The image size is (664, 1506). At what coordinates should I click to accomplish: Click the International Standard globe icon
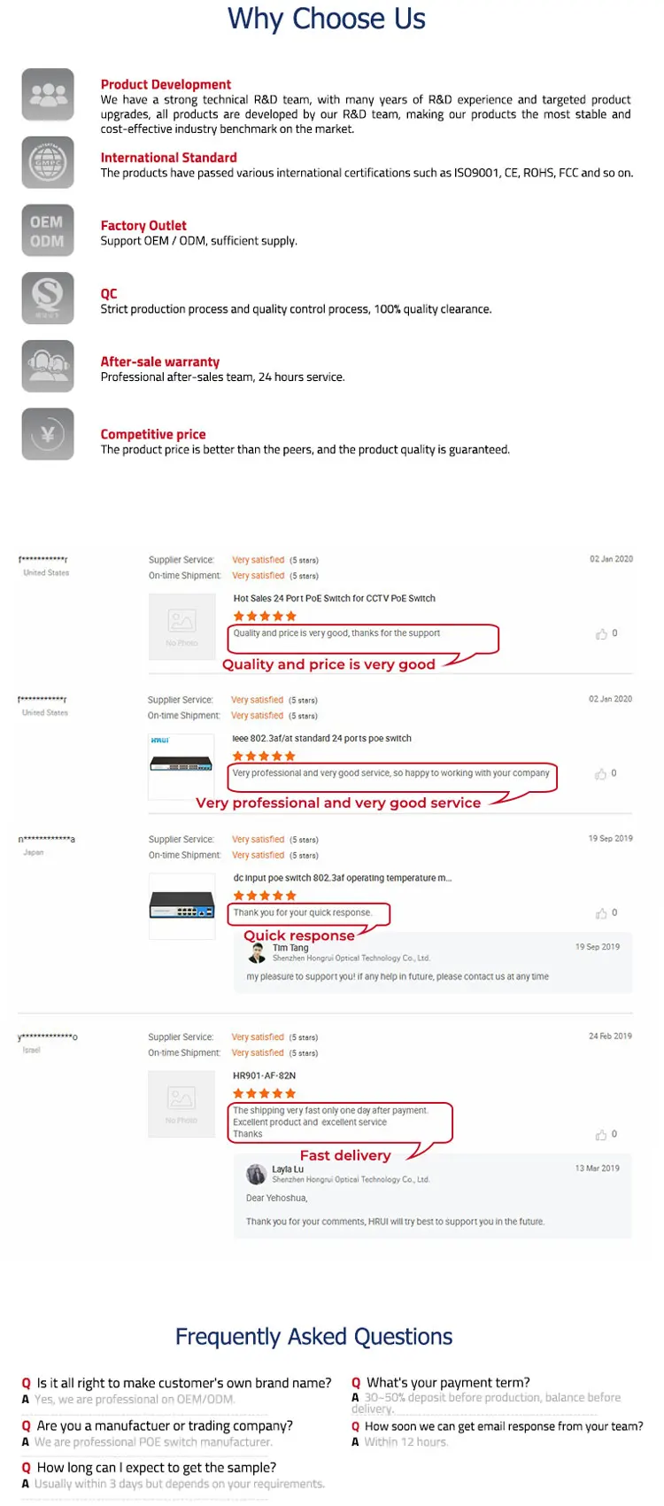48,162
